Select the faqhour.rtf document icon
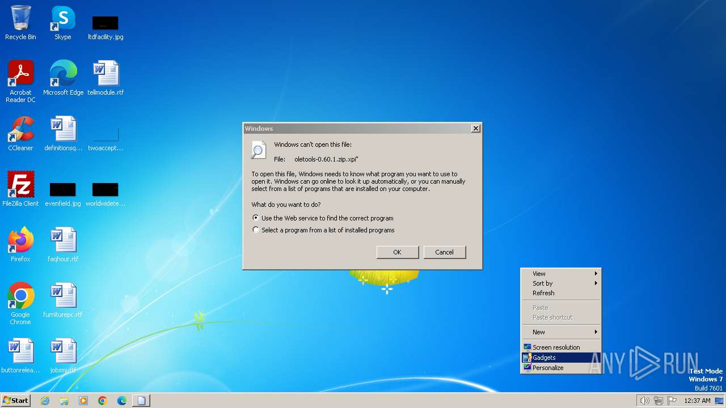Image resolution: width=726 pixels, height=408 pixels. [63, 245]
